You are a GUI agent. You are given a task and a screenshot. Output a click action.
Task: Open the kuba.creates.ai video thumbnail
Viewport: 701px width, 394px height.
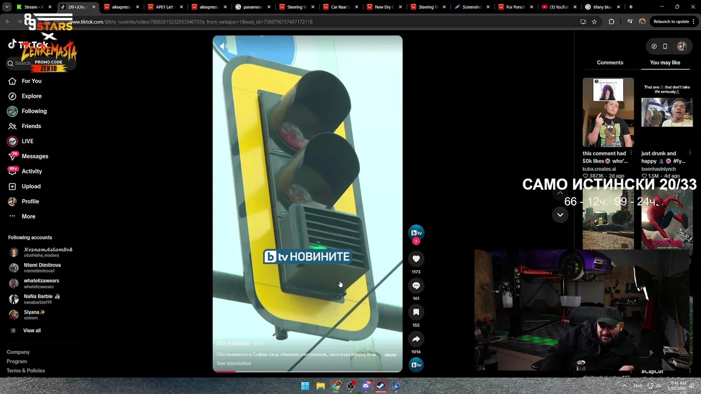pyautogui.click(x=608, y=113)
